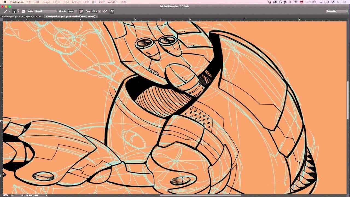
Task: Open the Filter menu
Action: pyautogui.click(x=86, y=2)
